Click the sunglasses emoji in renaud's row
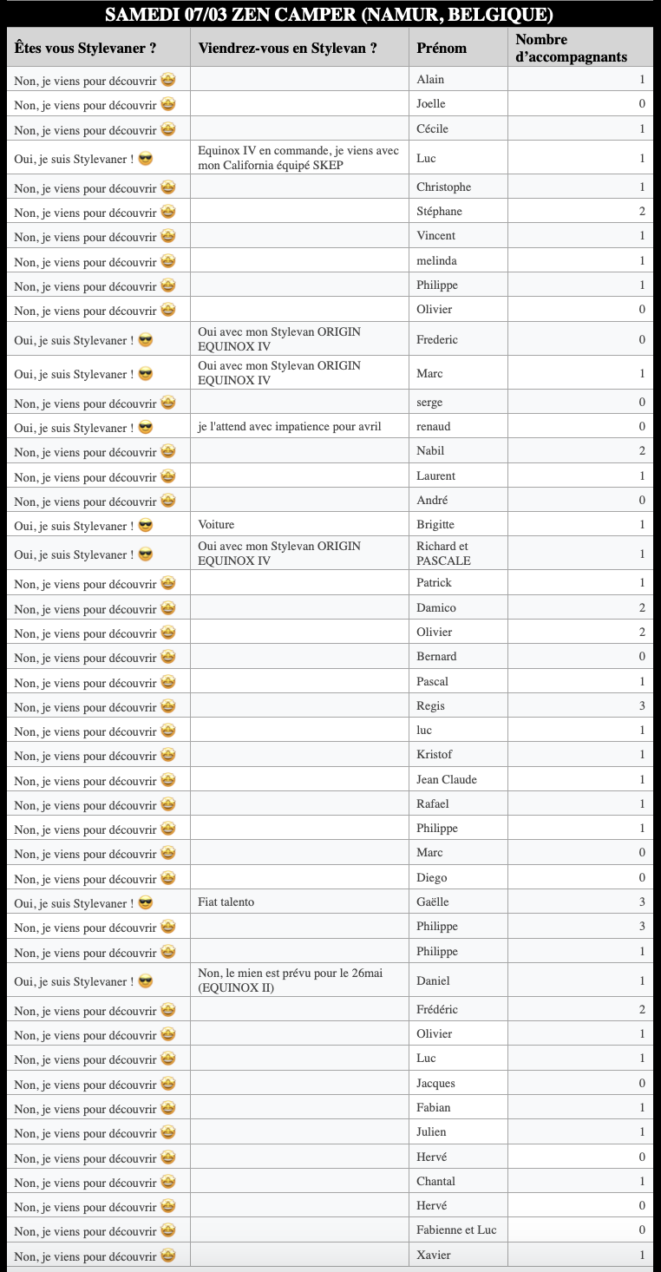Screen dimensions: 661x1272 click(146, 427)
